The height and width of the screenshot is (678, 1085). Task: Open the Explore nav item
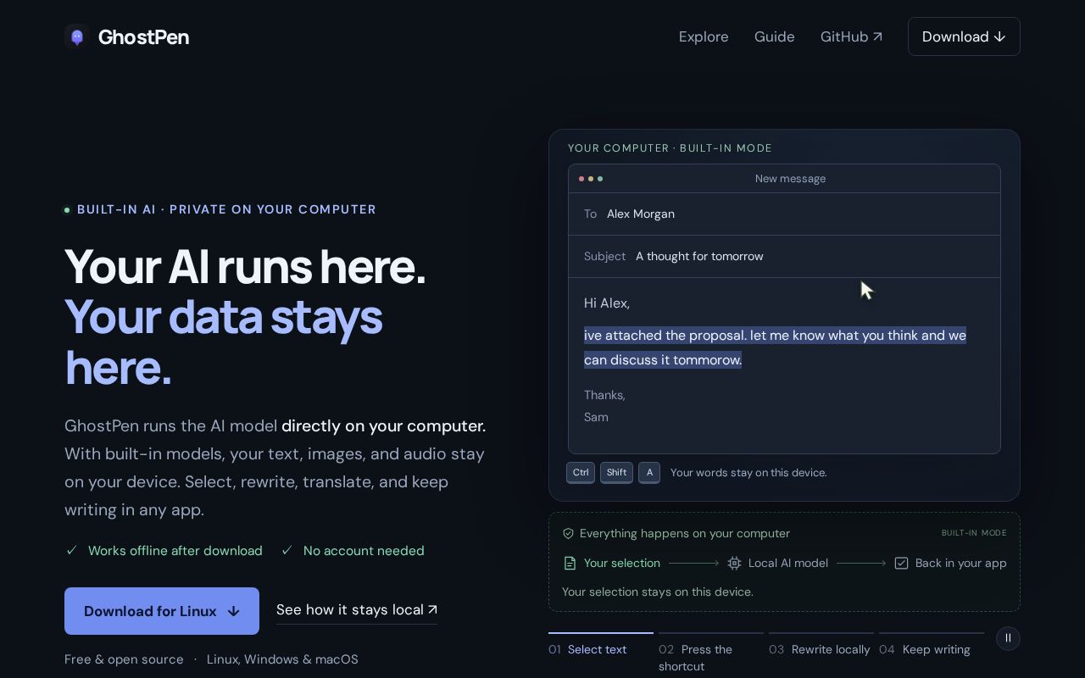pos(704,36)
